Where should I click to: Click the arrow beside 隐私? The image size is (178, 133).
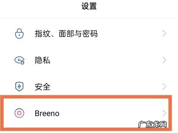pos(164,60)
